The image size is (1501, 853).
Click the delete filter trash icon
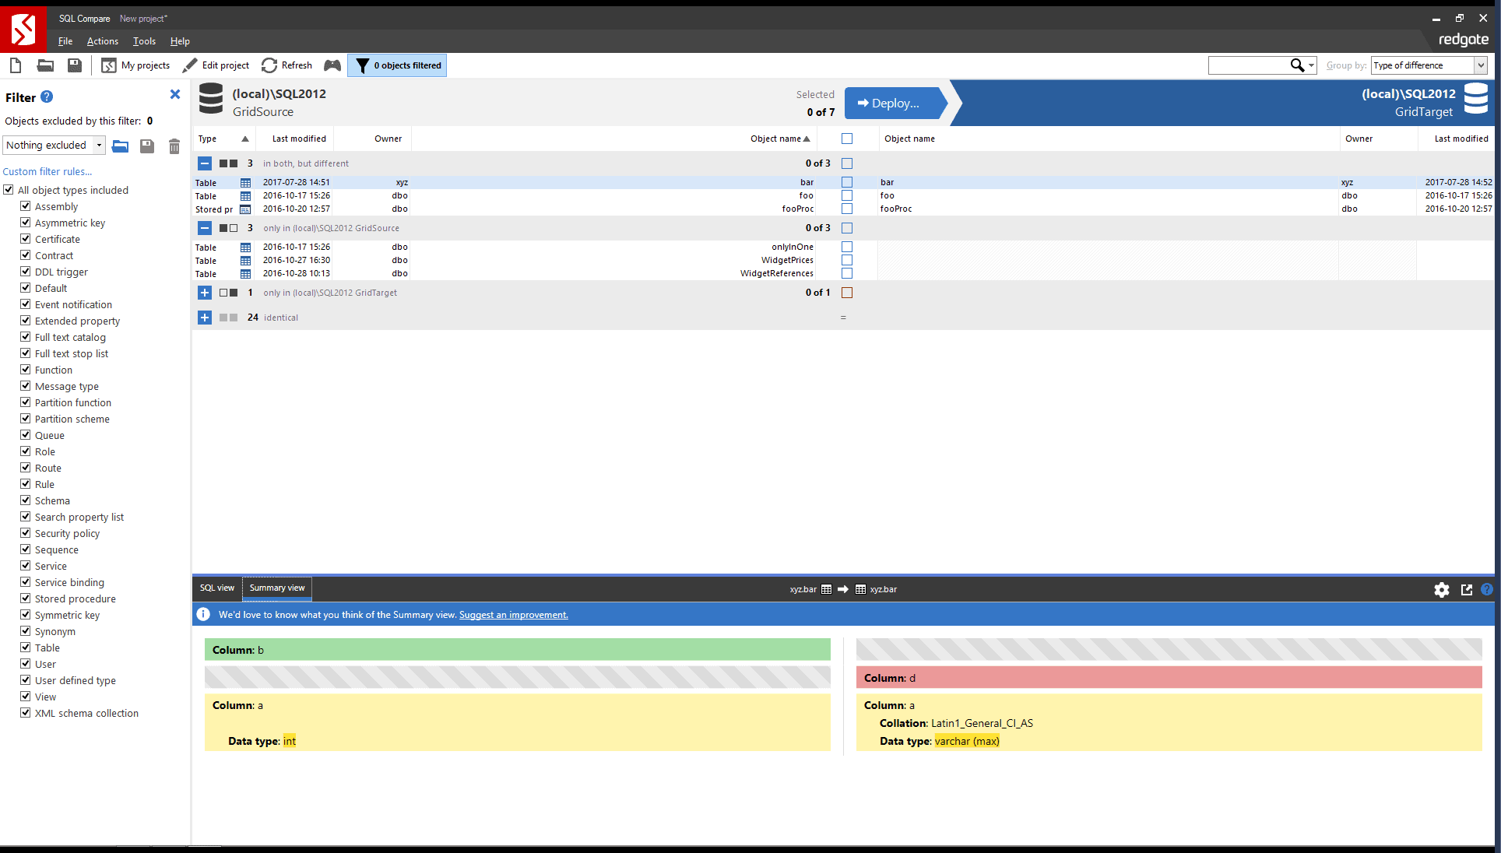[x=174, y=146]
